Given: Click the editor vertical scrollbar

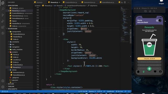Looking at the screenshot, I should 131,36.
